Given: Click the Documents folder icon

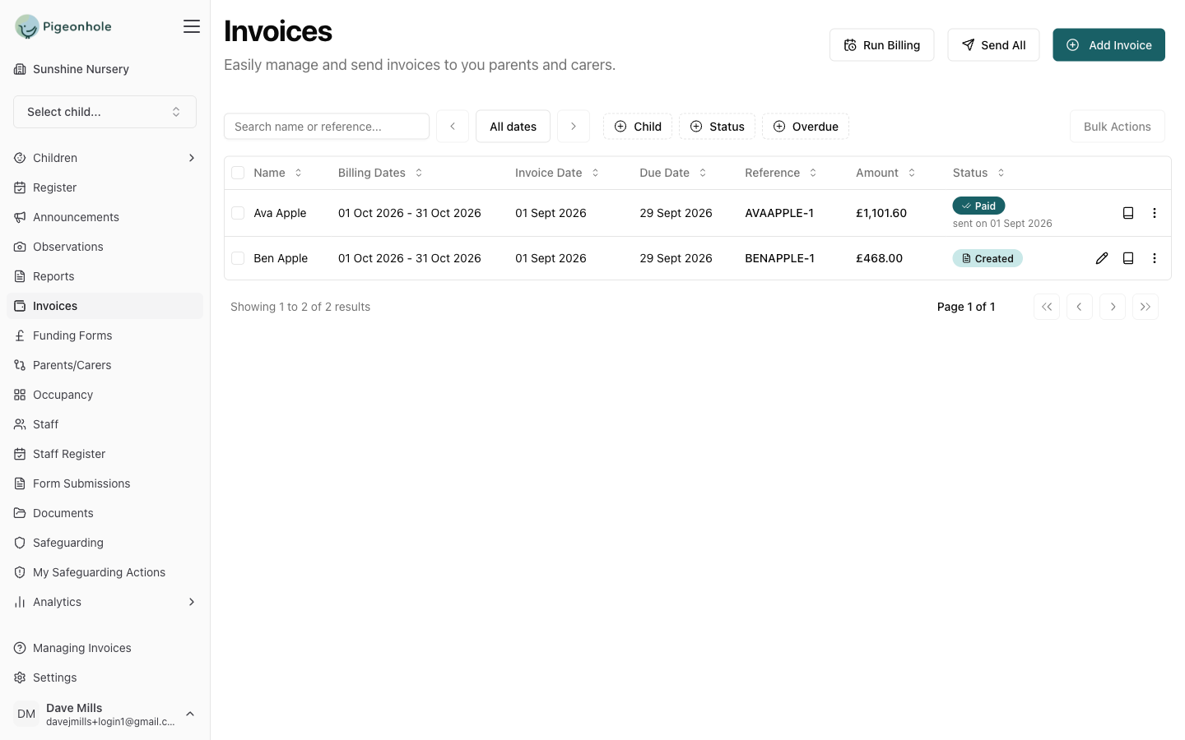Looking at the screenshot, I should [x=20, y=513].
